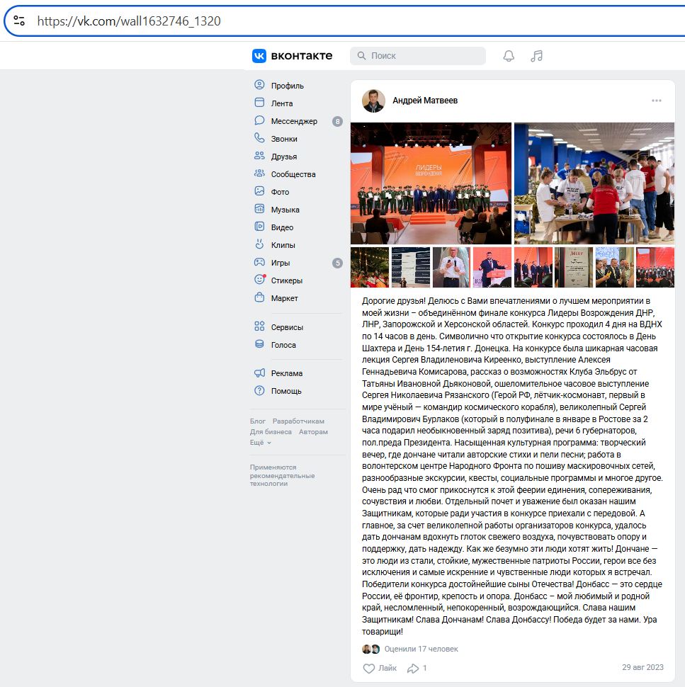Screen dimensions: 685x687
Task: Expand the Ещё footer links
Action: 260,443
